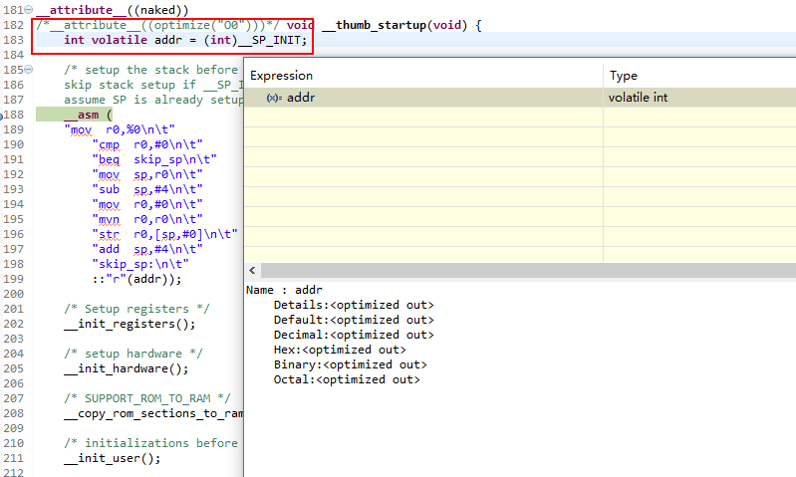The width and height of the screenshot is (796, 477).
Task: Click the 'int volatile addr' declaration line
Action: (x=185, y=40)
